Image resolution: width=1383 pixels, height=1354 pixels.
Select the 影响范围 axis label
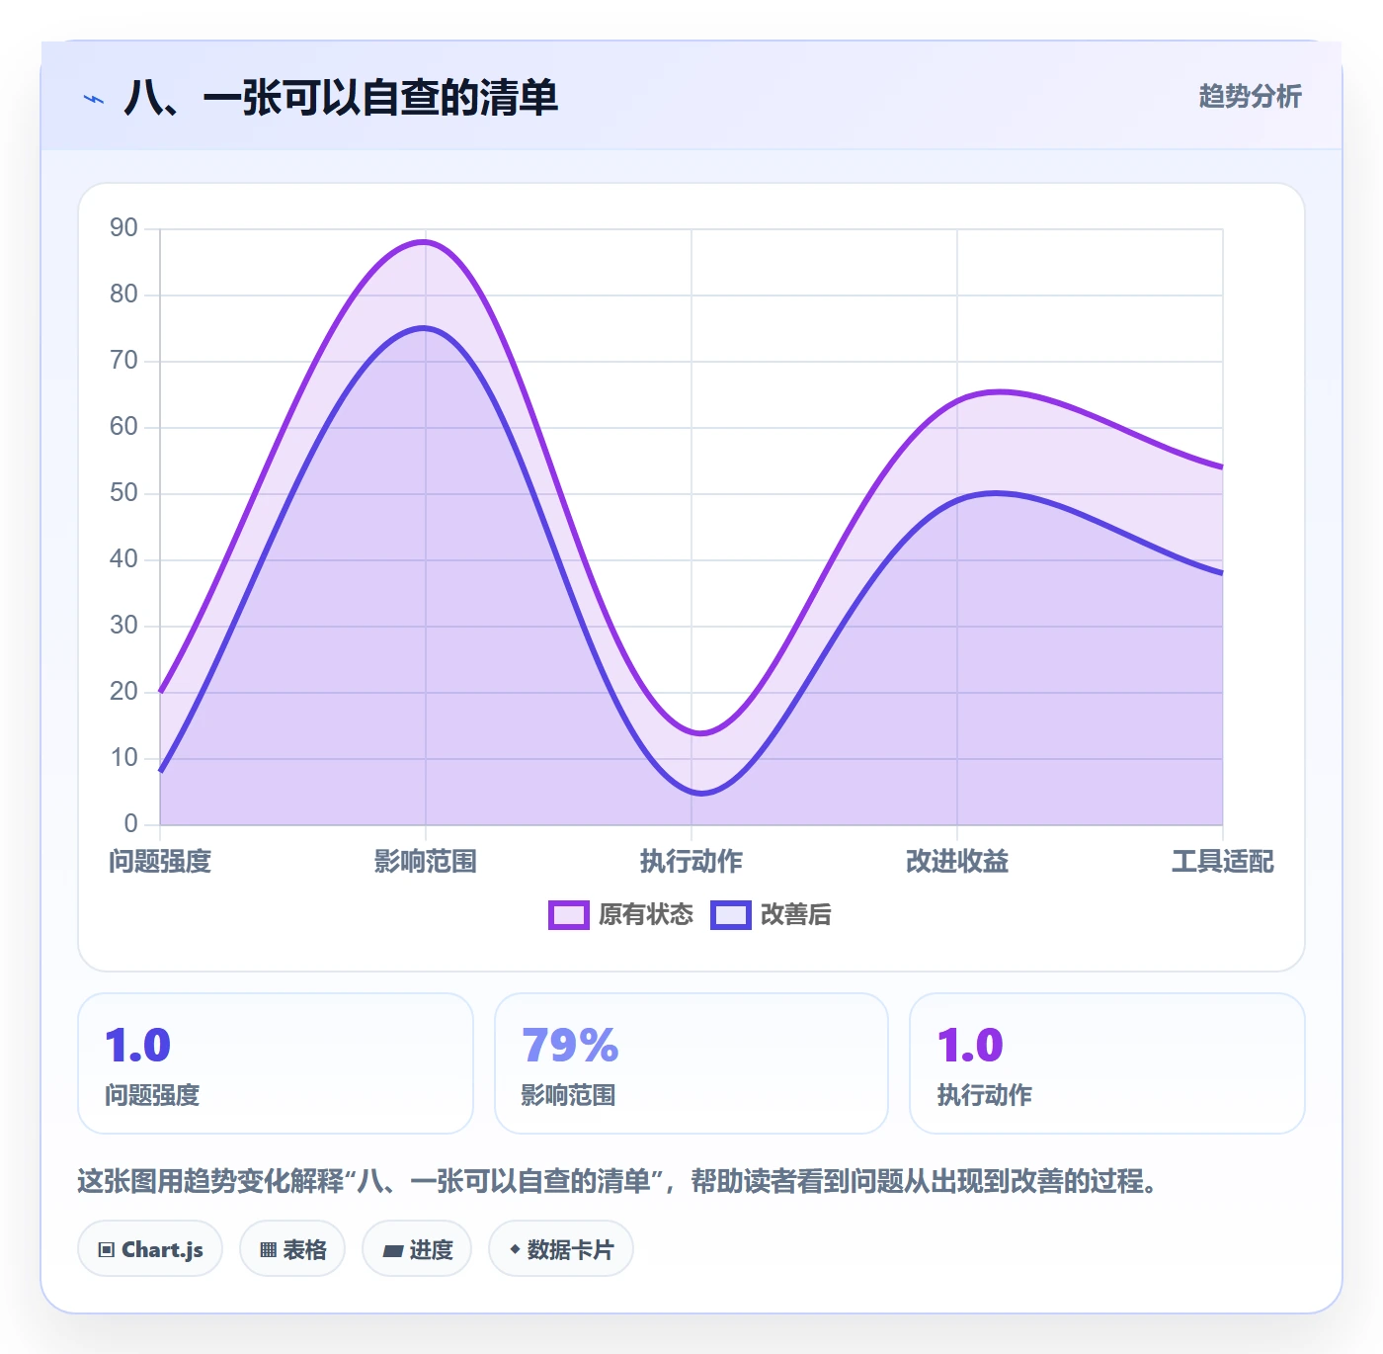click(x=426, y=862)
